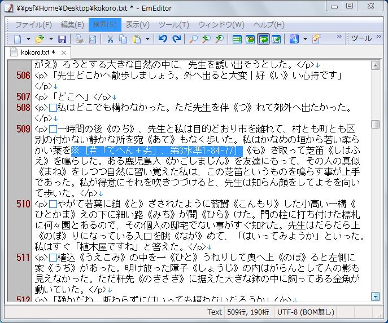Minimize the EmEditor window
This screenshot has height=323, width=388.
[334, 6]
